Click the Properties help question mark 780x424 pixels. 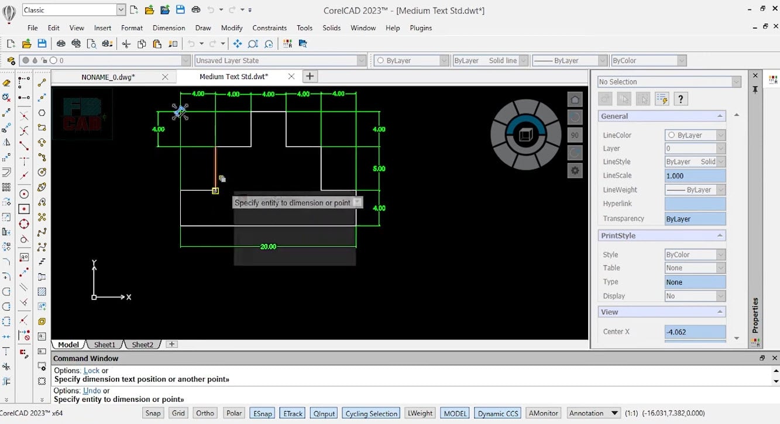681,99
